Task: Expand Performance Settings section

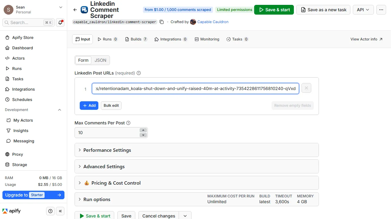Action: tap(197, 150)
